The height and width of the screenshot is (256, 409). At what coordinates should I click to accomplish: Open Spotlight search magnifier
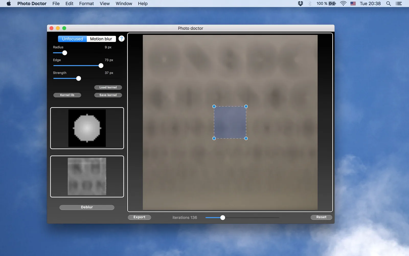click(388, 3)
